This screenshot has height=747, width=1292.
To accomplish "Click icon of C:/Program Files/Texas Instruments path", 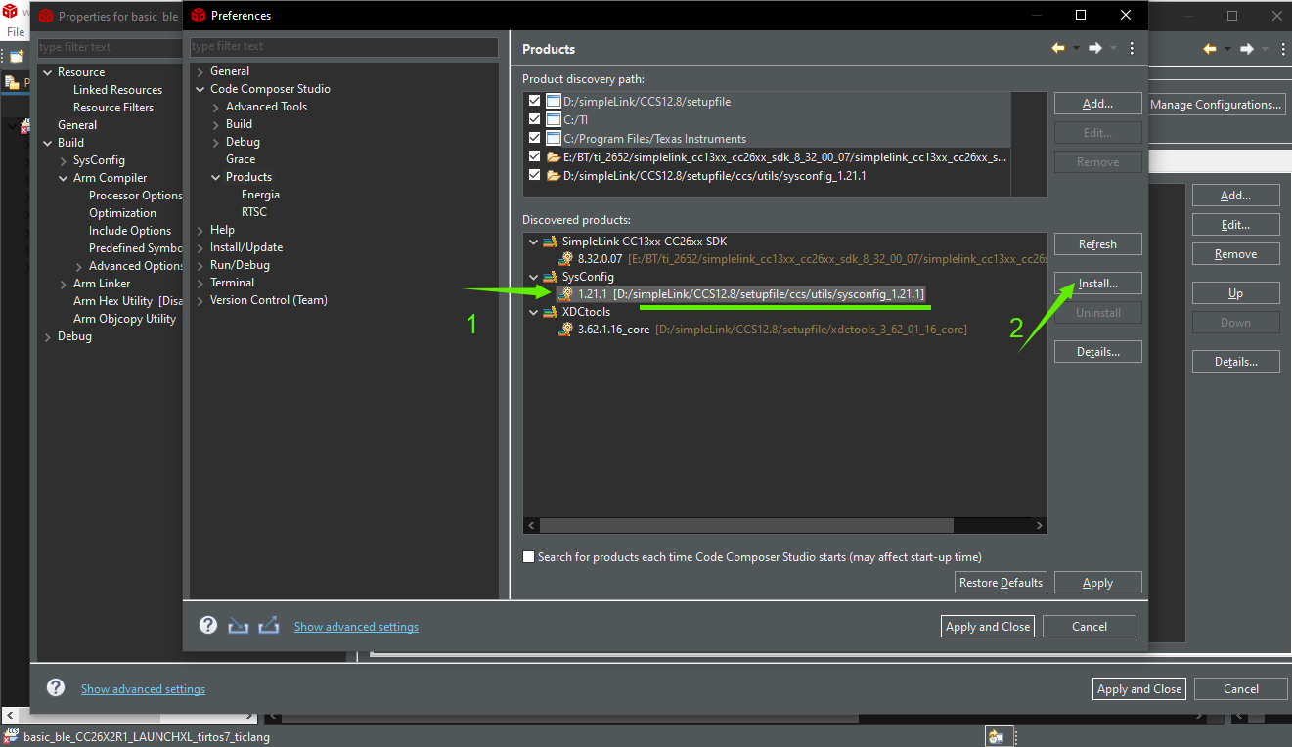I will pyautogui.click(x=553, y=138).
